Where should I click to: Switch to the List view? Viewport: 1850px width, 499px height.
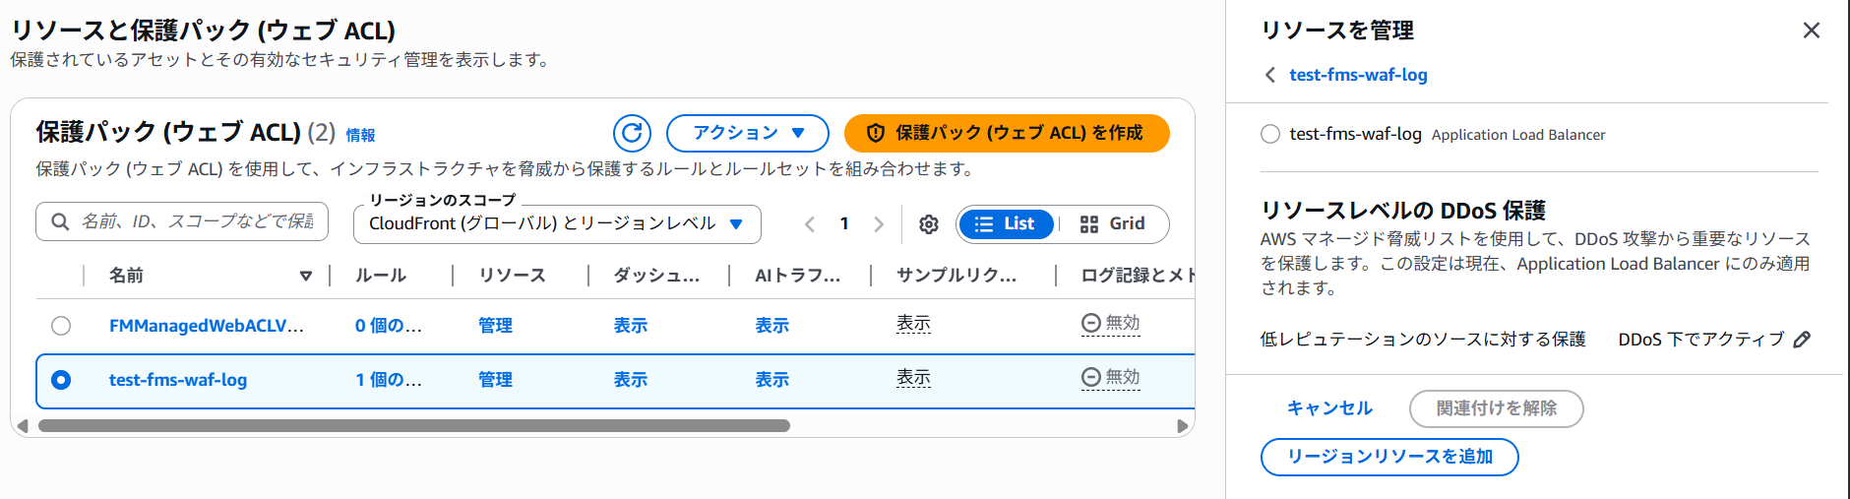[x=1005, y=224]
